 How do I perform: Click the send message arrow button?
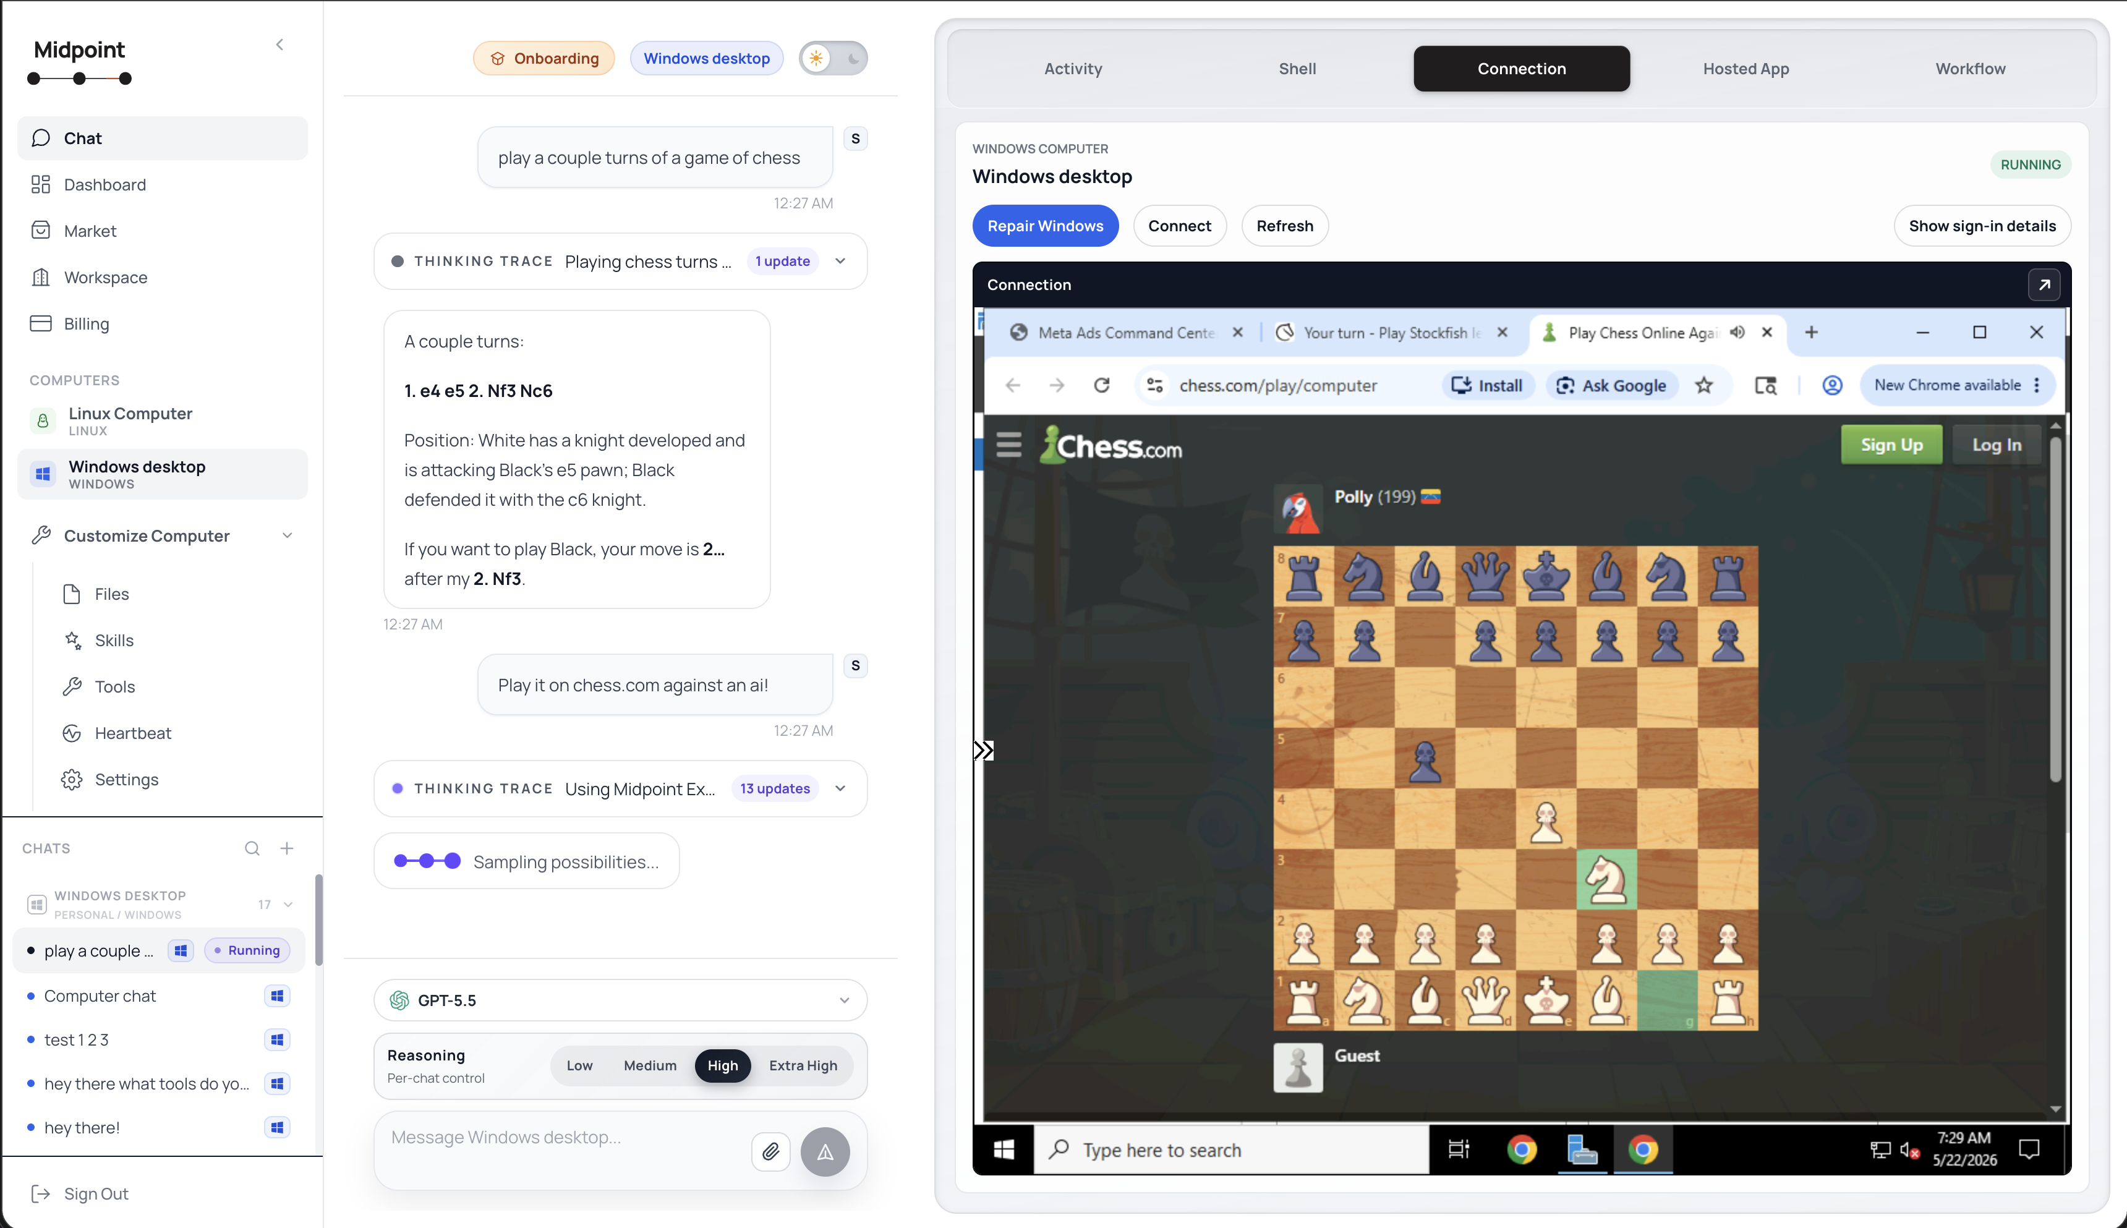click(825, 1151)
